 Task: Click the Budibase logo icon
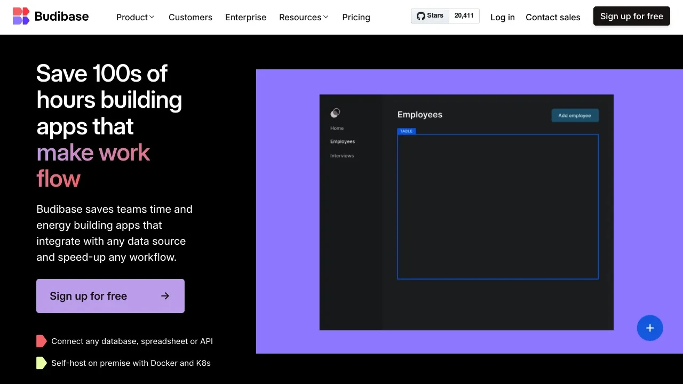pos(21,16)
